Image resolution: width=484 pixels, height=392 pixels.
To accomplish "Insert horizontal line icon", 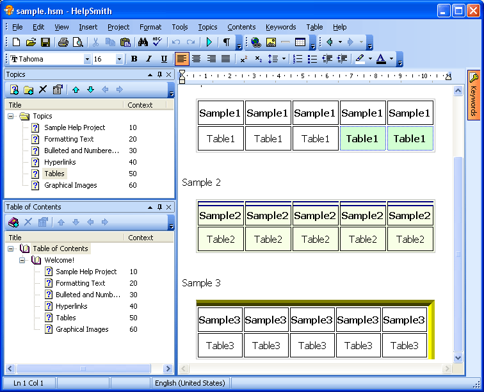I will pos(286,42).
